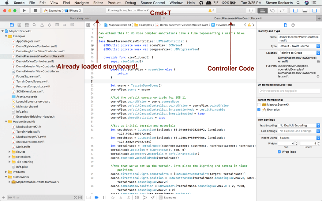Switch to the Version editor

tap(282, 11)
